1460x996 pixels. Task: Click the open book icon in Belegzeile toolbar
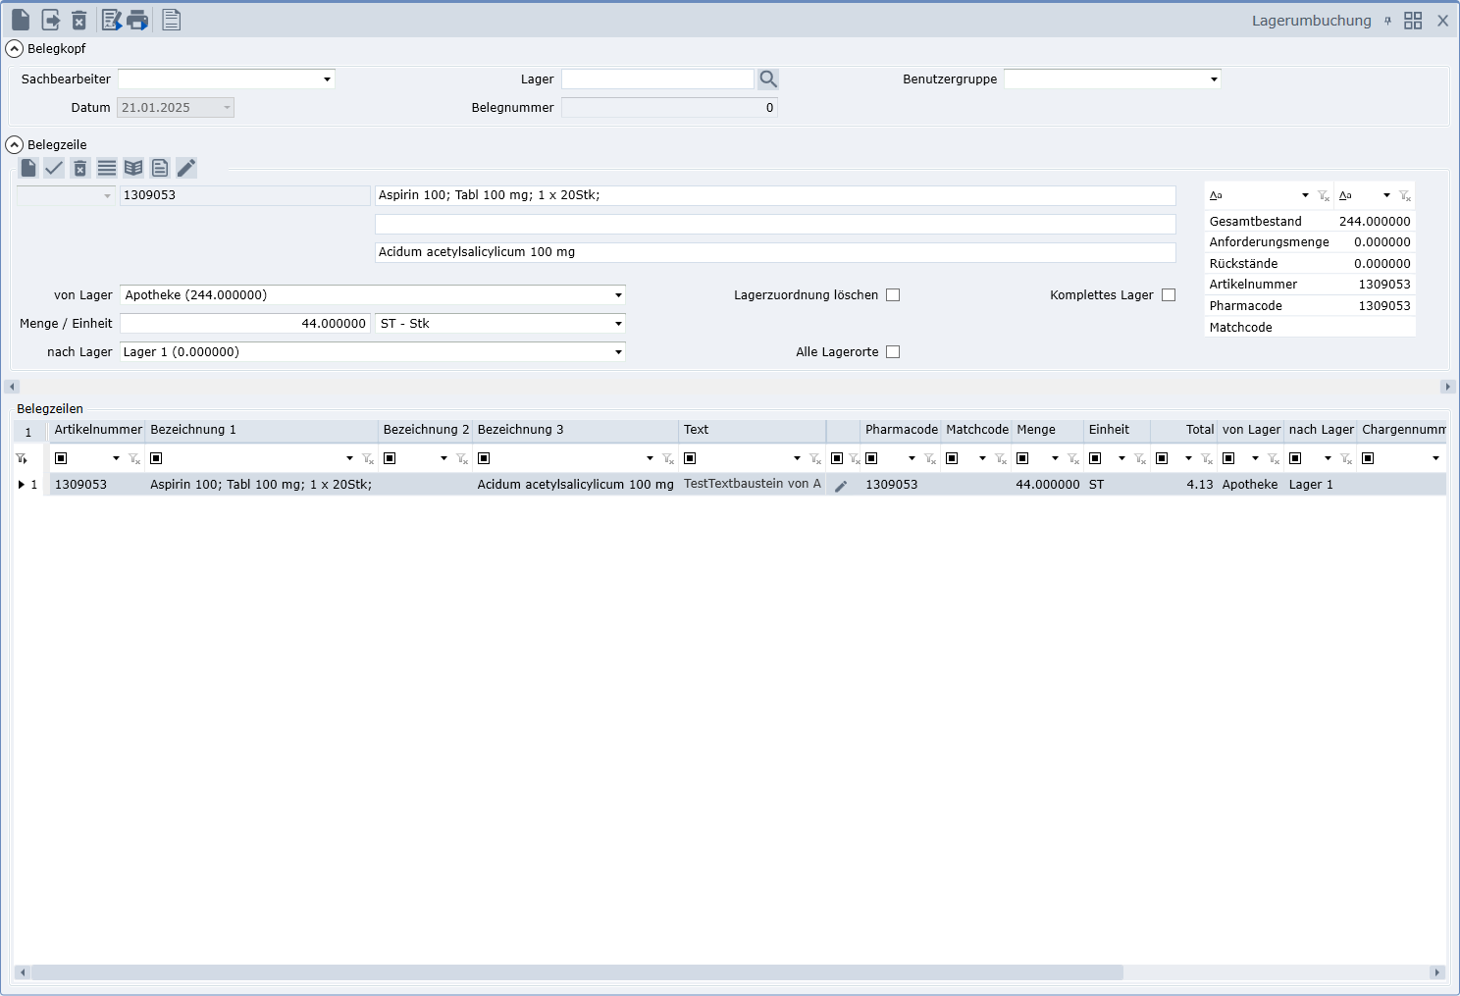133,168
